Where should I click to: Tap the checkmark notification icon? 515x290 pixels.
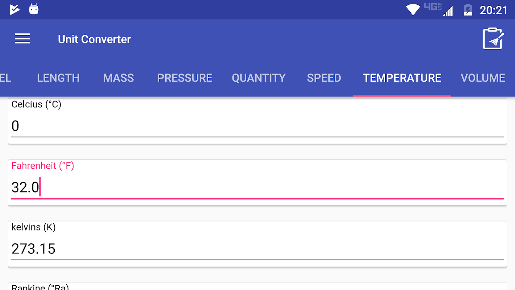click(14, 9)
